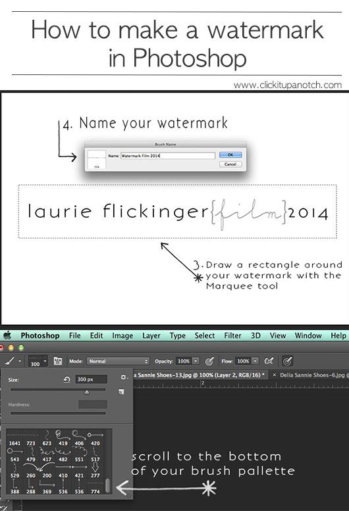Expand the Opacity percentage dropdown arrow
Image resolution: width=349 pixels, height=511 pixels.
(x=196, y=361)
